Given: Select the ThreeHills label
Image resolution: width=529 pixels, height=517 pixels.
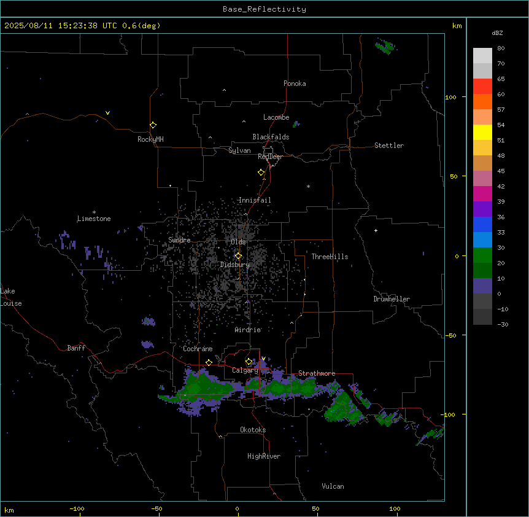Looking at the screenshot, I should pos(330,257).
